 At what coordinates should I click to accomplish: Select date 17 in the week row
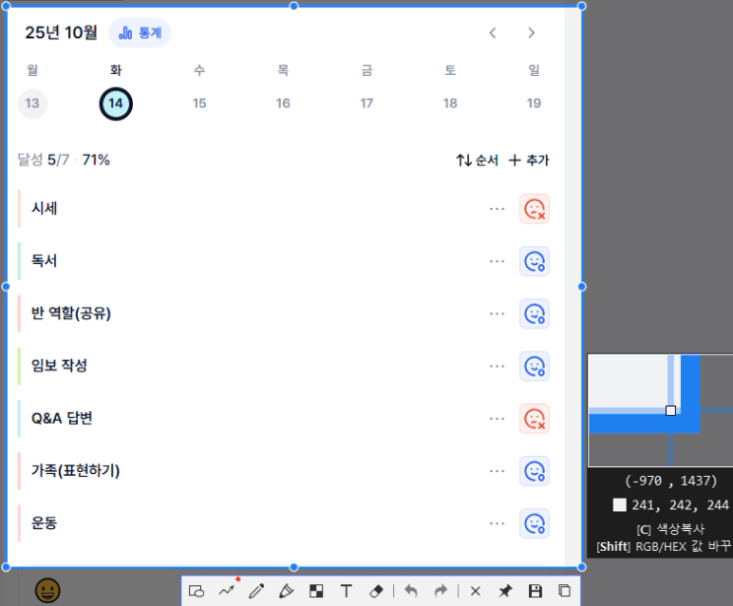(x=366, y=103)
